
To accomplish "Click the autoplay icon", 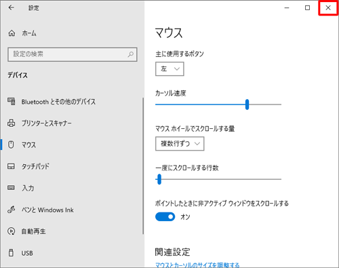I will [12, 231].
